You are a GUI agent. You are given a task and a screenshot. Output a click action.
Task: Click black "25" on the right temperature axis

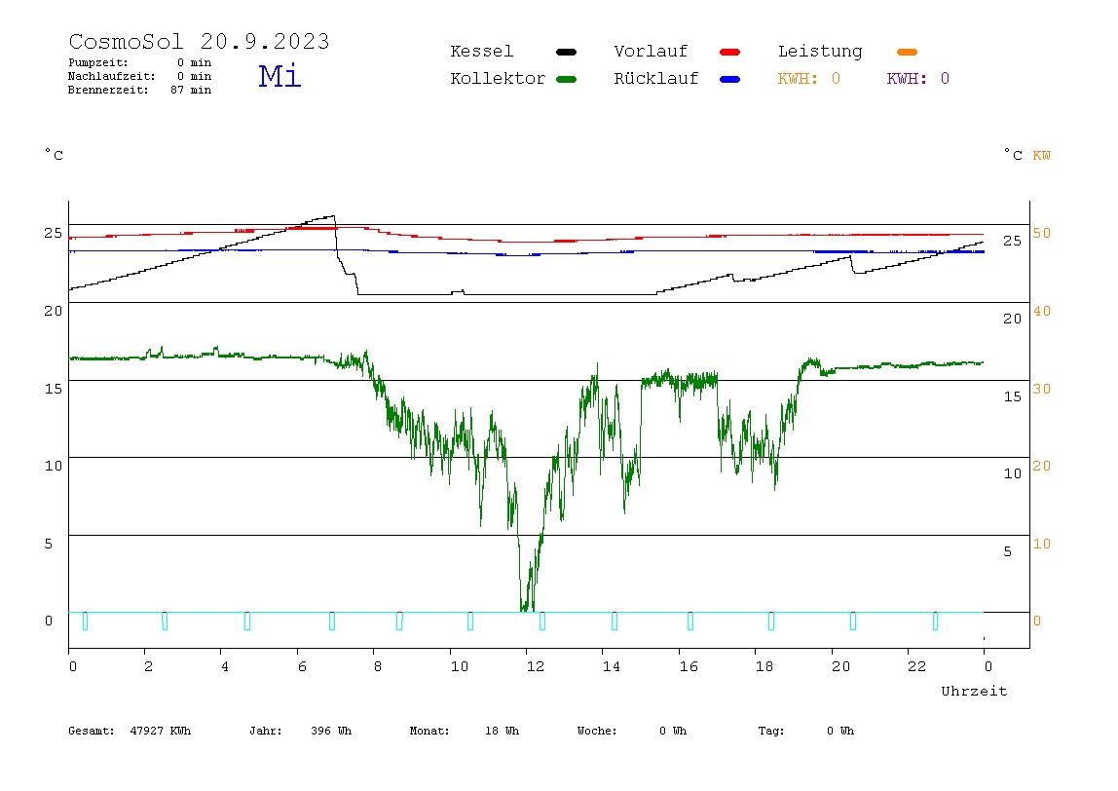tap(1013, 241)
